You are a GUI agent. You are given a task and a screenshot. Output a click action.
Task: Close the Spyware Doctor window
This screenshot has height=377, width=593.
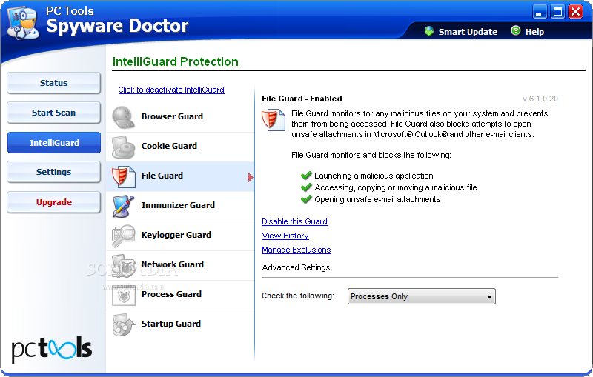576,12
